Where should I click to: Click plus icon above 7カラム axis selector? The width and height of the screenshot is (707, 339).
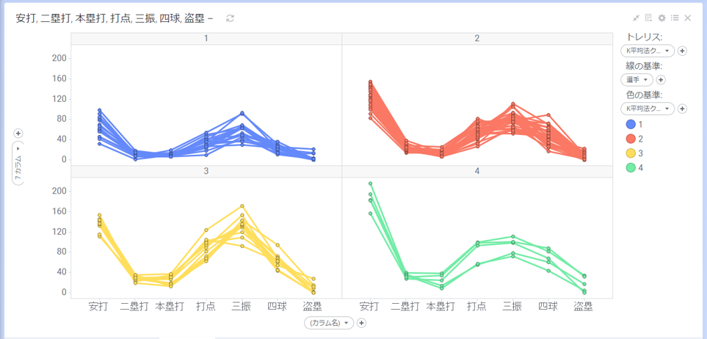[x=18, y=133]
